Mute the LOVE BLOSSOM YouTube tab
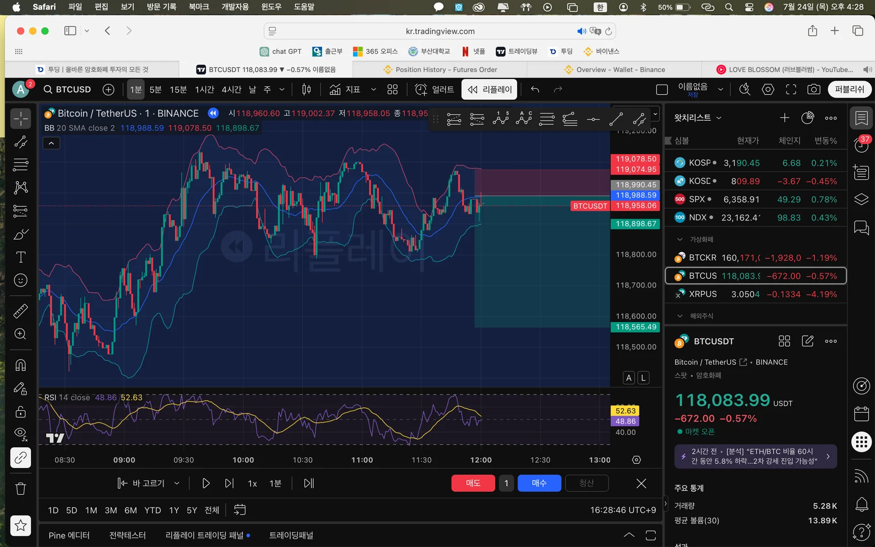Image resolution: width=875 pixels, height=547 pixels. click(867, 69)
